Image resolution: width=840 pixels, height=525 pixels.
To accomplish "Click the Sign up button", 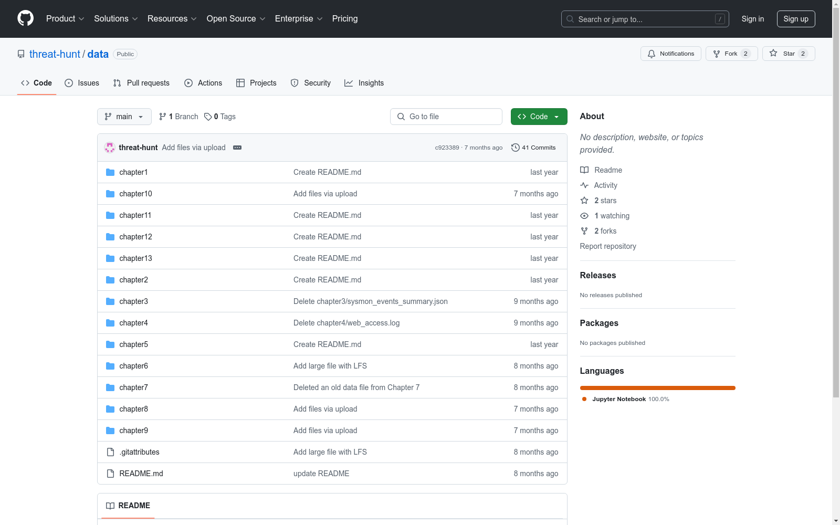I will tap(796, 19).
